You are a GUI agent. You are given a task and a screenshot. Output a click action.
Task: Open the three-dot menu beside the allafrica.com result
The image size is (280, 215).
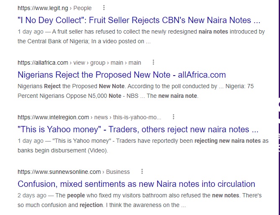pyautogui.click(x=153, y=62)
